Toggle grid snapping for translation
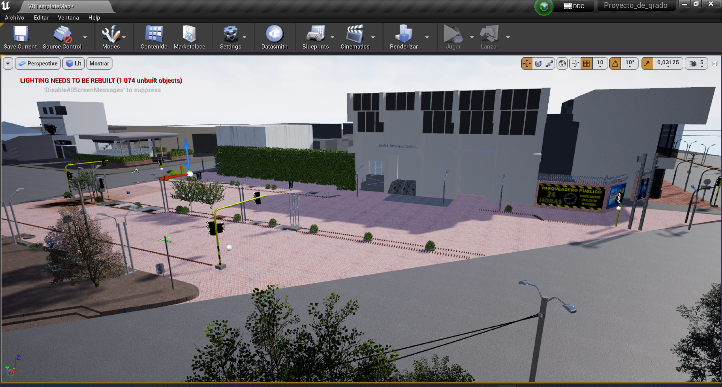The width and height of the screenshot is (722, 387). tap(586, 64)
